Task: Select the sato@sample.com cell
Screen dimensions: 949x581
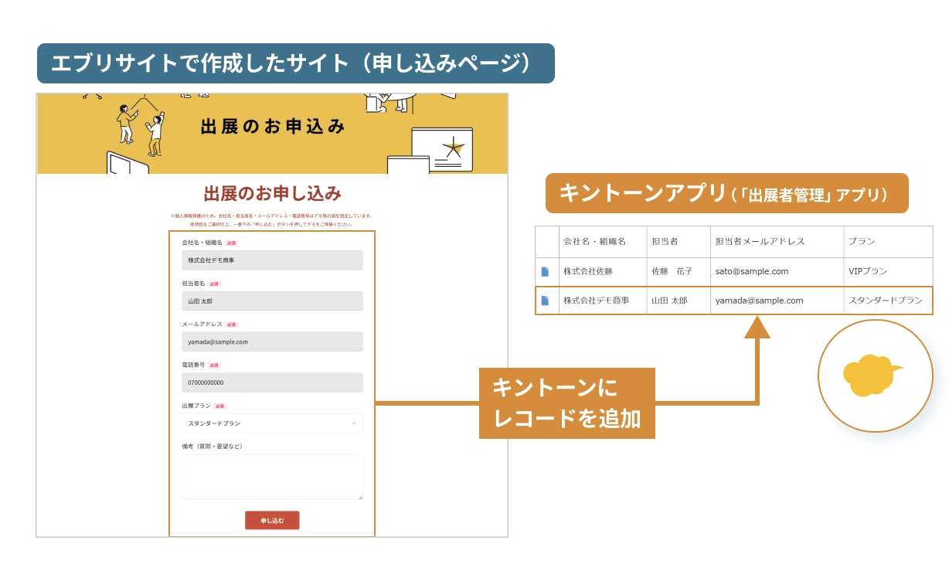Action: 777,272
